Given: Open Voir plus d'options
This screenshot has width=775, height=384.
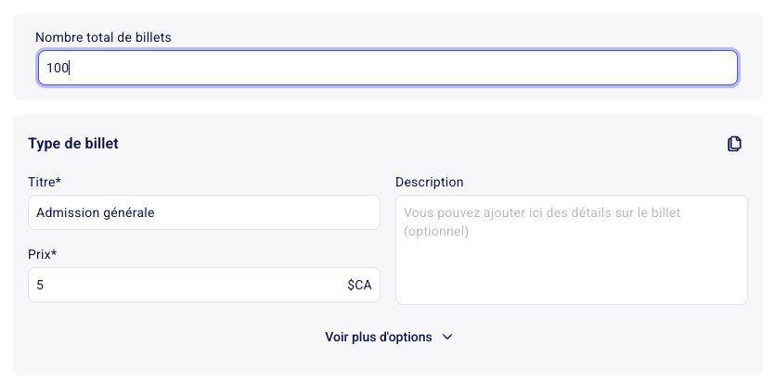Looking at the screenshot, I should [x=389, y=337].
